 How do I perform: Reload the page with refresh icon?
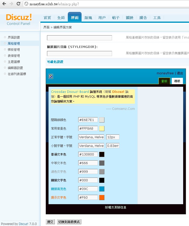(x=18, y=4)
